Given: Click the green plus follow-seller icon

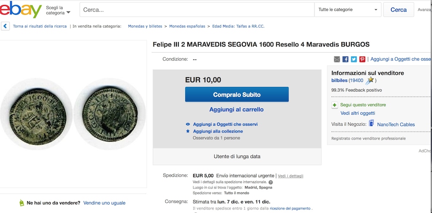Looking at the screenshot, I should (335, 105).
